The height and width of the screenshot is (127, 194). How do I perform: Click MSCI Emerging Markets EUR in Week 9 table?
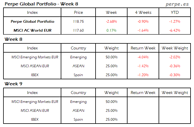(35, 102)
